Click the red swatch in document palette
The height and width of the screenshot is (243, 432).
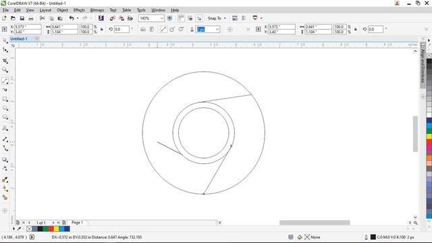51,229
